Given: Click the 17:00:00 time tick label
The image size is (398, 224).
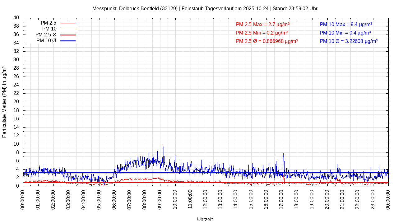Looking at the screenshot, I should click(281, 199).
